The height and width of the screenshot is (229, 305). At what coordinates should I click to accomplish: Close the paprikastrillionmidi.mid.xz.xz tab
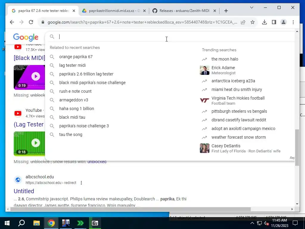(x=144, y=11)
